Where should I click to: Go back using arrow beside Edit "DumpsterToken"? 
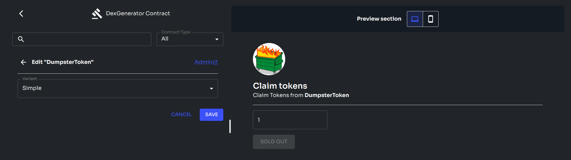coord(24,62)
